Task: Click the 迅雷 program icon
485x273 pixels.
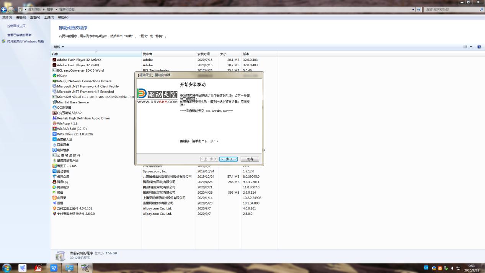Action: click(x=54, y=203)
